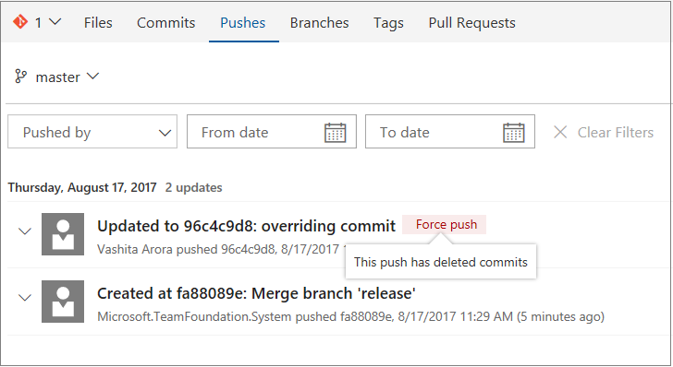Expand the Merge branch 'release' push entry
673x367 pixels.
click(25, 298)
